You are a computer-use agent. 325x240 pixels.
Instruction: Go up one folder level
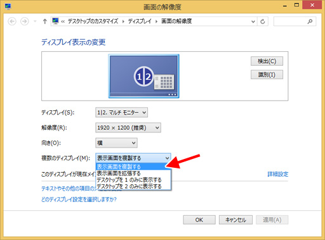coord(44,22)
